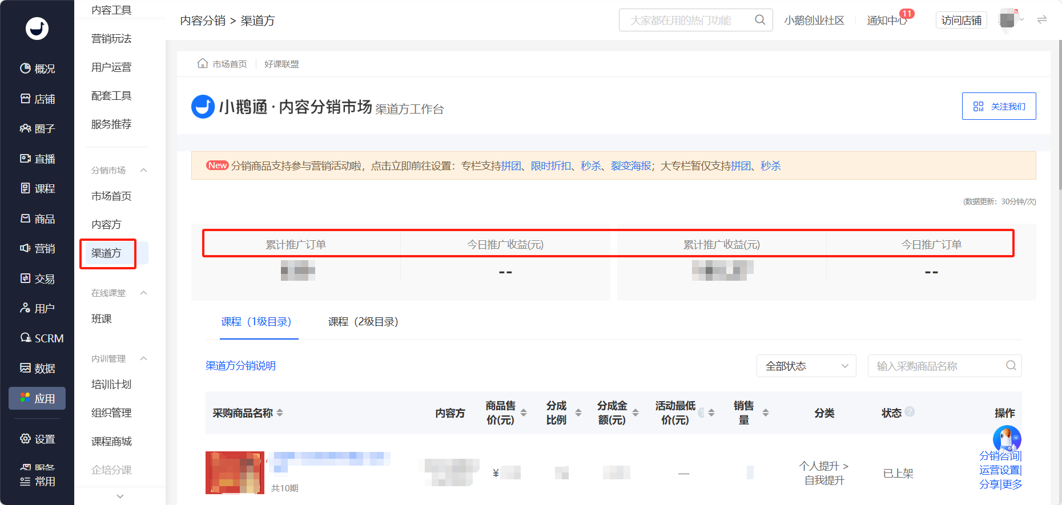Select 交易 in the sidebar

pos(37,278)
